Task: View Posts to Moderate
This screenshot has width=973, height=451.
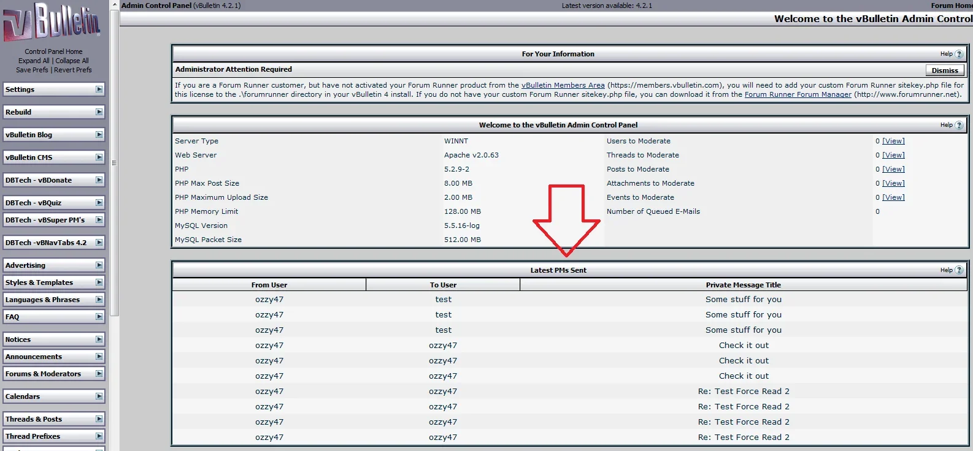Action: tap(893, 169)
